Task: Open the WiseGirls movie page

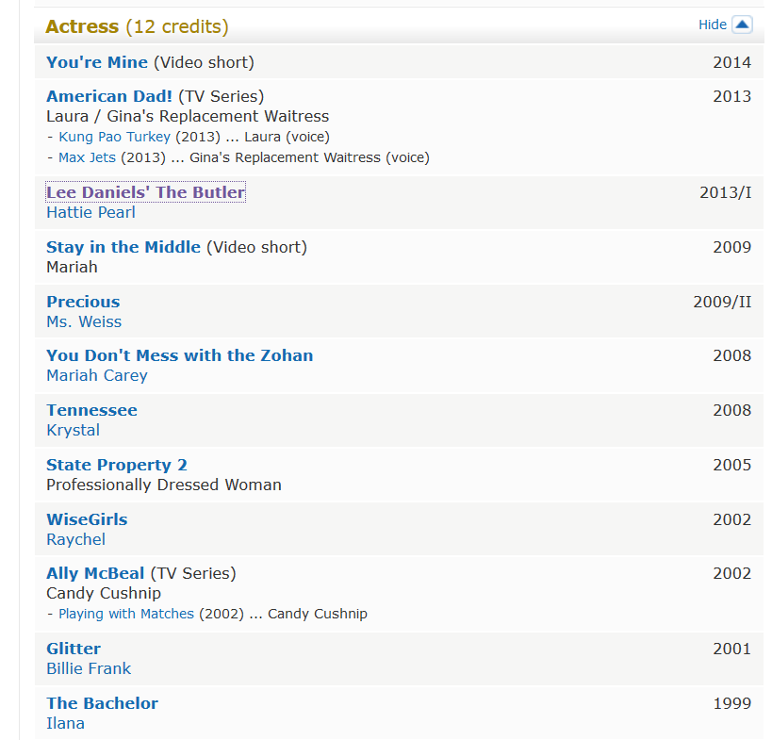Action: [x=87, y=519]
